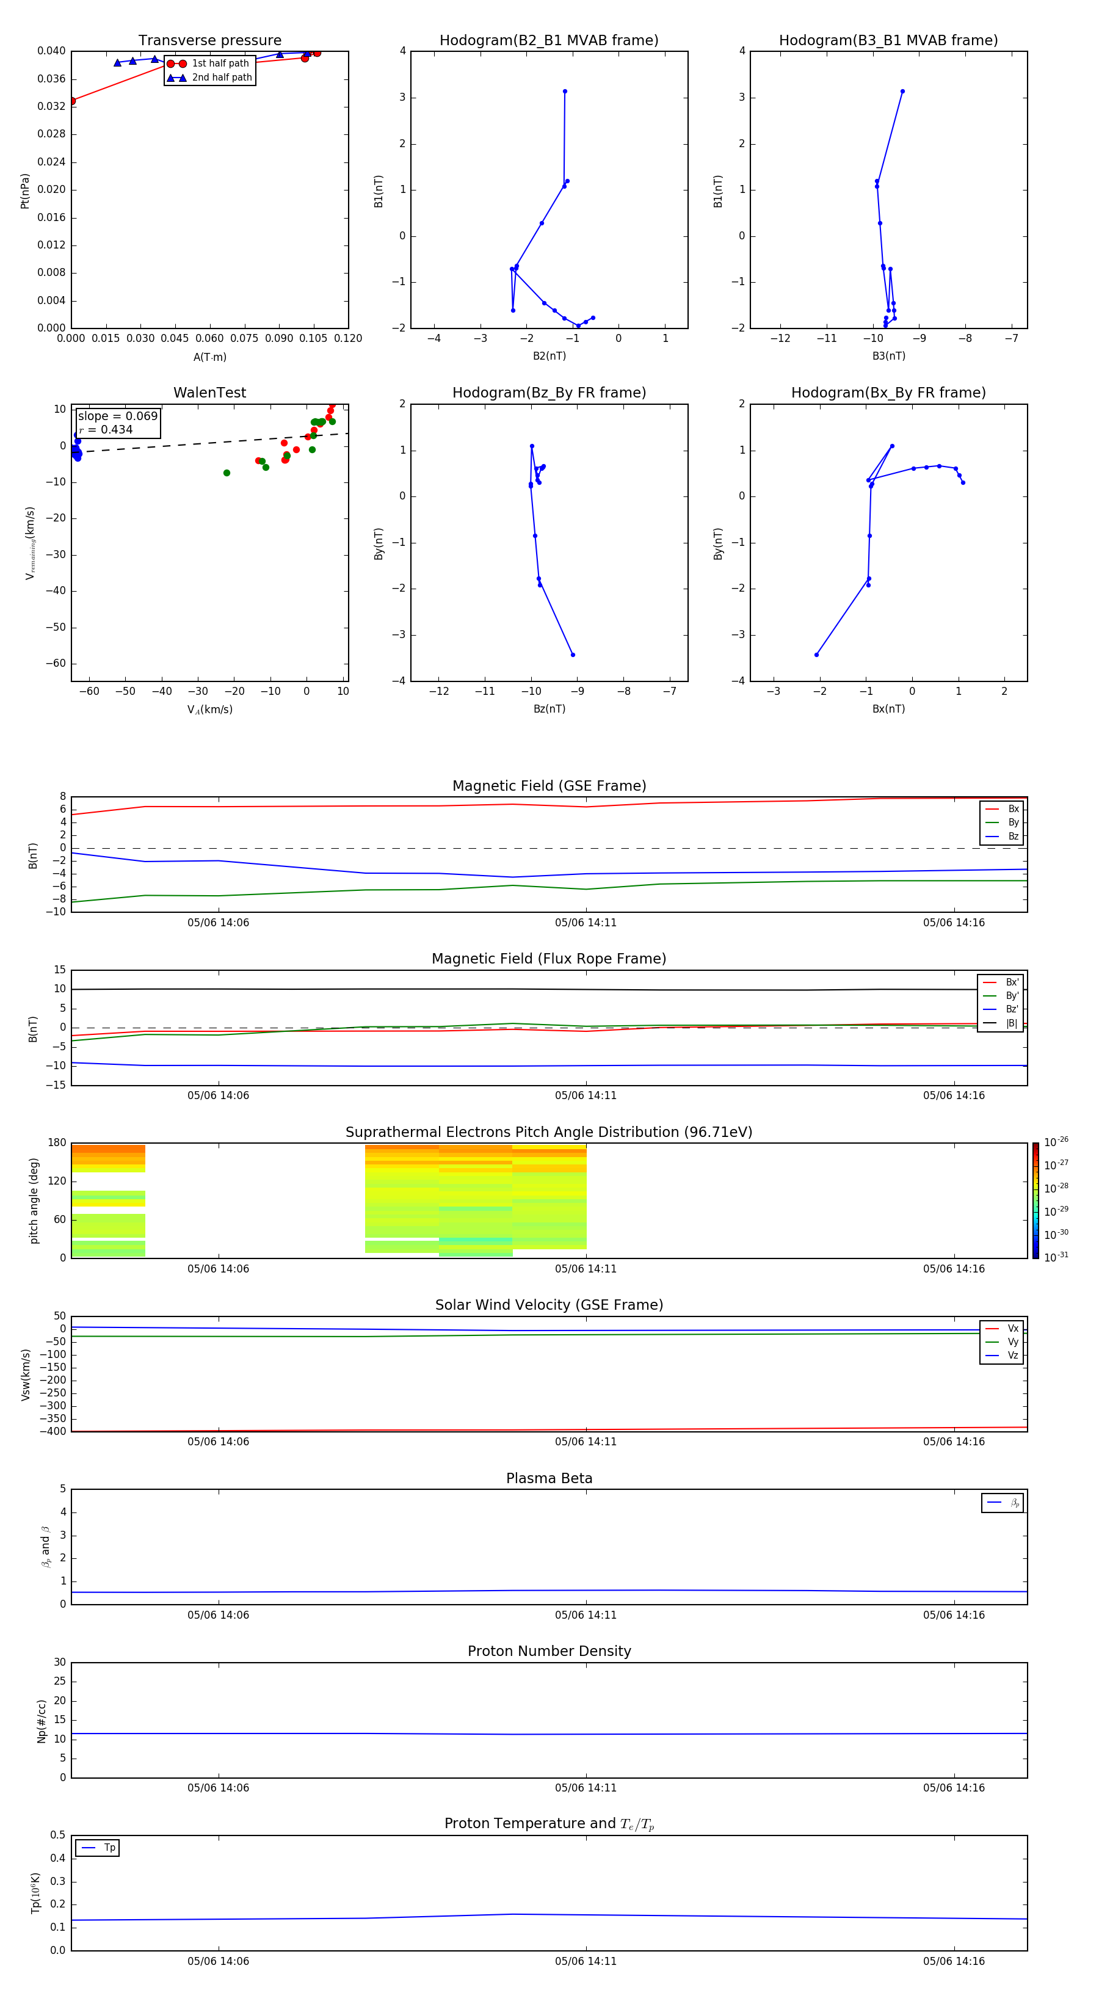Screen dimensions: 1099x2015
Task: Click the 'Magnetic Field (GSE Frame)' title
Action: coord(549,786)
